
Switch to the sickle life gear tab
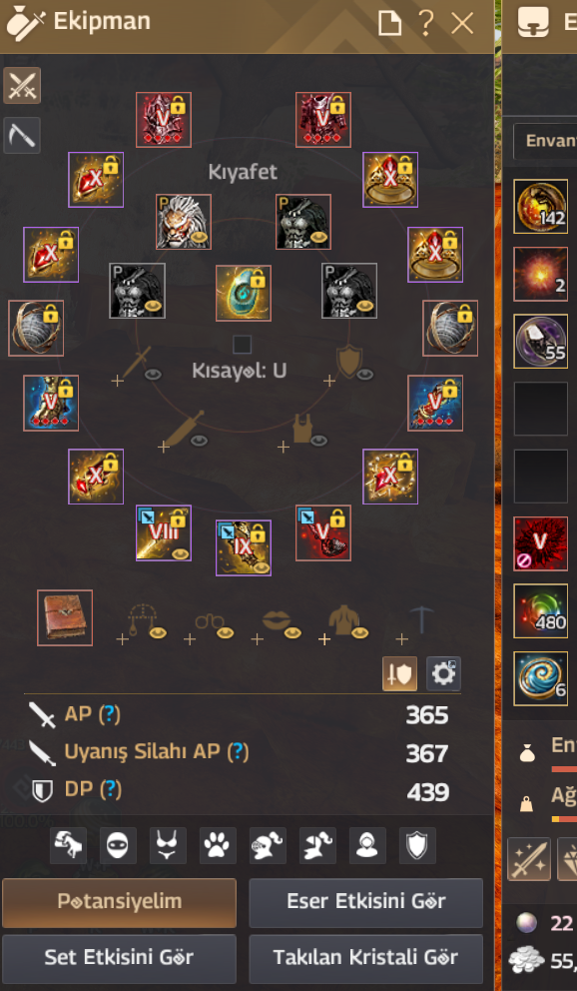coord(22,135)
